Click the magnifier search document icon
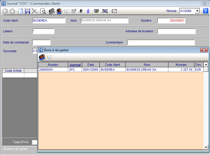 (43, 11)
